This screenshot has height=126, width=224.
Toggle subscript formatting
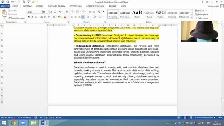[x=45, y=17]
